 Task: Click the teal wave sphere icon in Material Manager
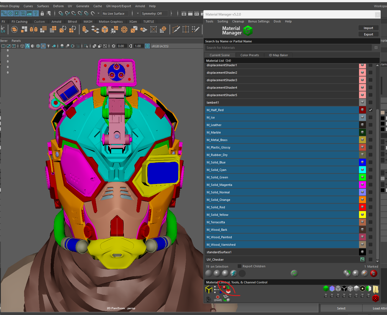click(234, 273)
